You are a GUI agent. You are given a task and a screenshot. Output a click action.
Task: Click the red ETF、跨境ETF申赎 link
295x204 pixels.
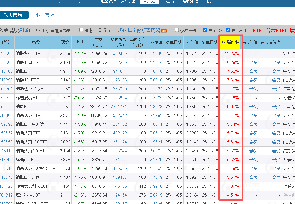pos(273,31)
